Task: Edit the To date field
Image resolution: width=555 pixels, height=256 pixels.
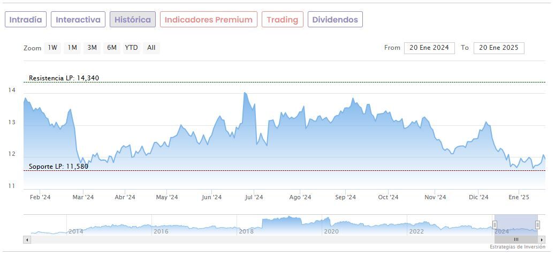Action: pyautogui.click(x=499, y=48)
